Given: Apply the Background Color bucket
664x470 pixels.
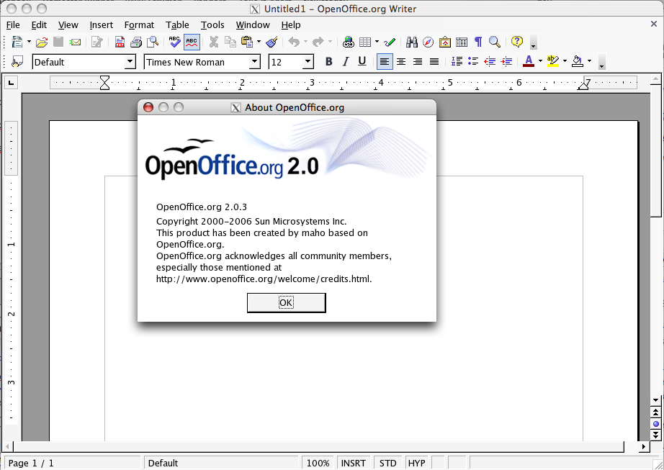Looking at the screenshot, I should click(x=578, y=62).
